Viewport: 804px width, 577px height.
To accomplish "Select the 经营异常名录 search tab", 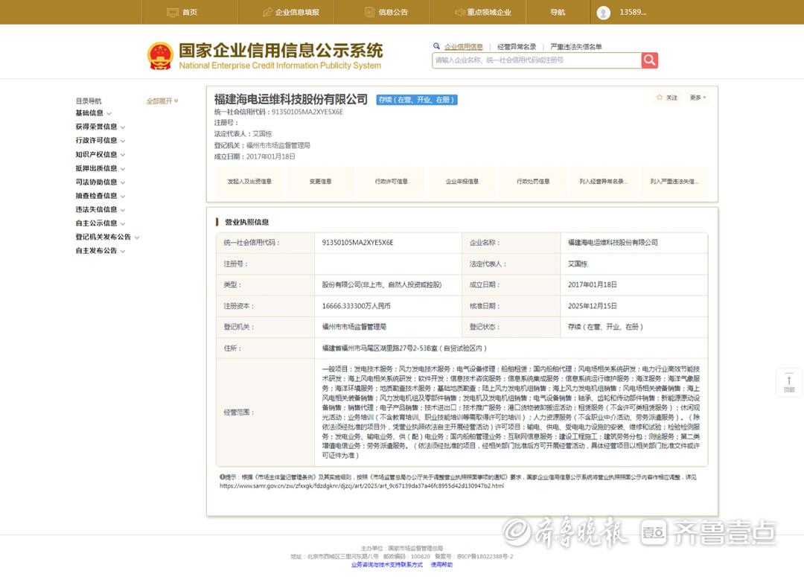I will tap(517, 47).
